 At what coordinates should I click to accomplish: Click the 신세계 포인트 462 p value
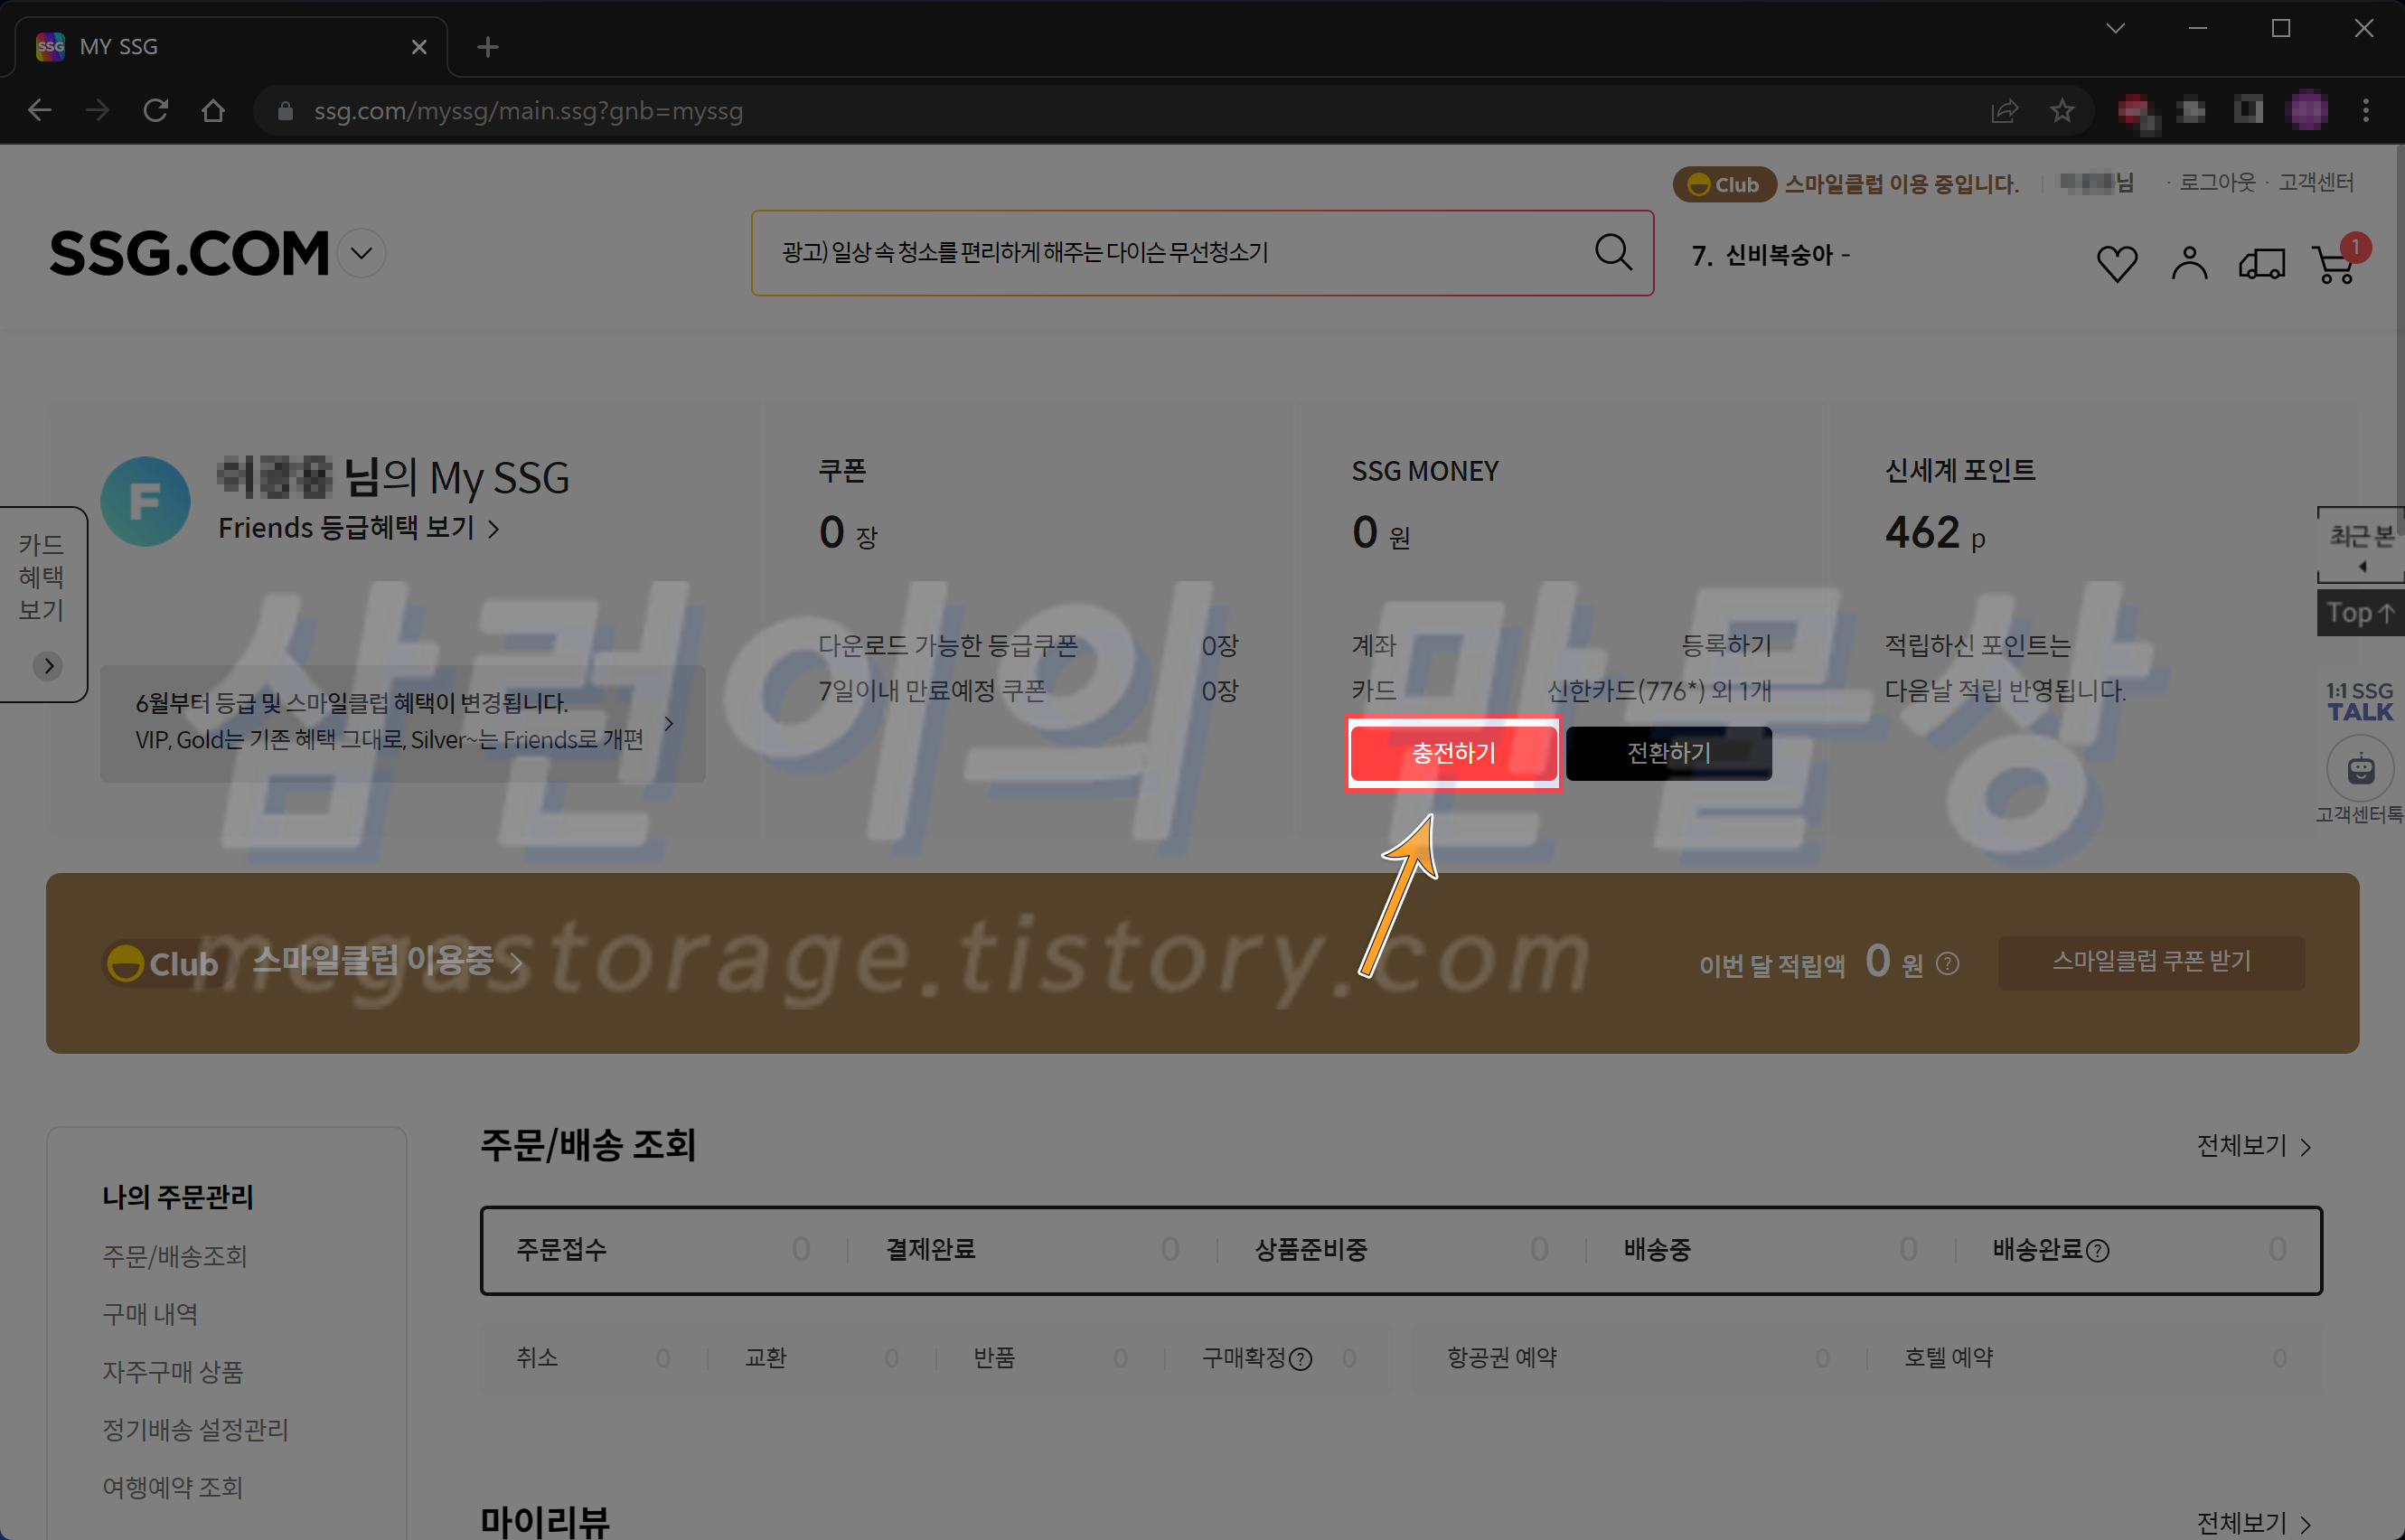[x=1934, y=533]
